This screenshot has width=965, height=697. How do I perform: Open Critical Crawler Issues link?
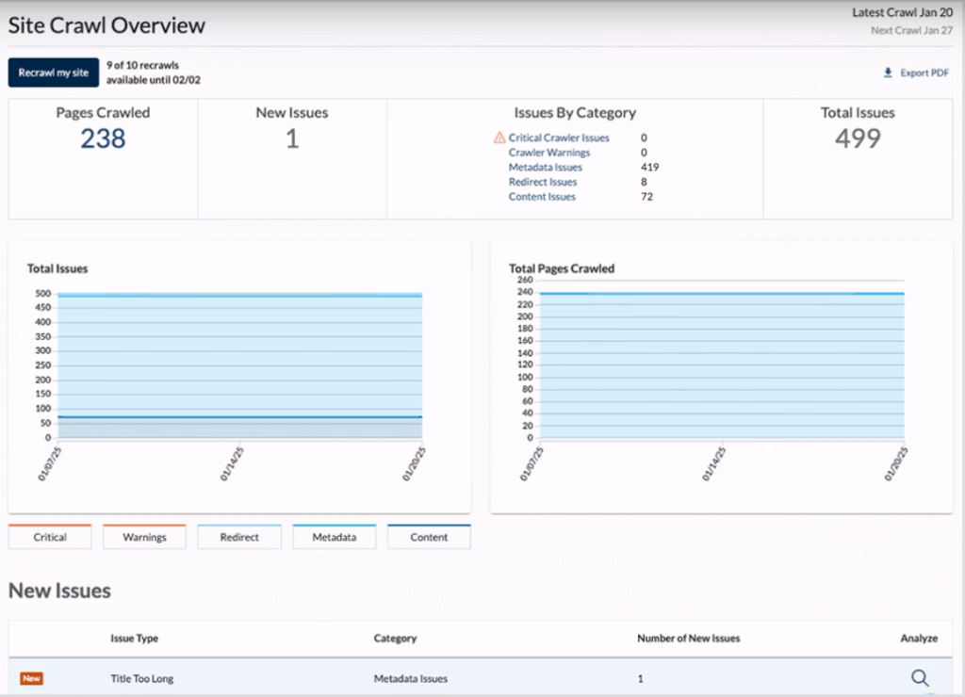559,138
